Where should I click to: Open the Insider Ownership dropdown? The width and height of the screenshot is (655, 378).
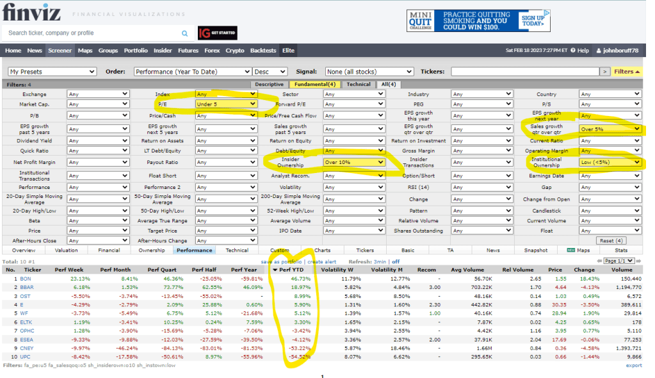click(x=354, y=163)
